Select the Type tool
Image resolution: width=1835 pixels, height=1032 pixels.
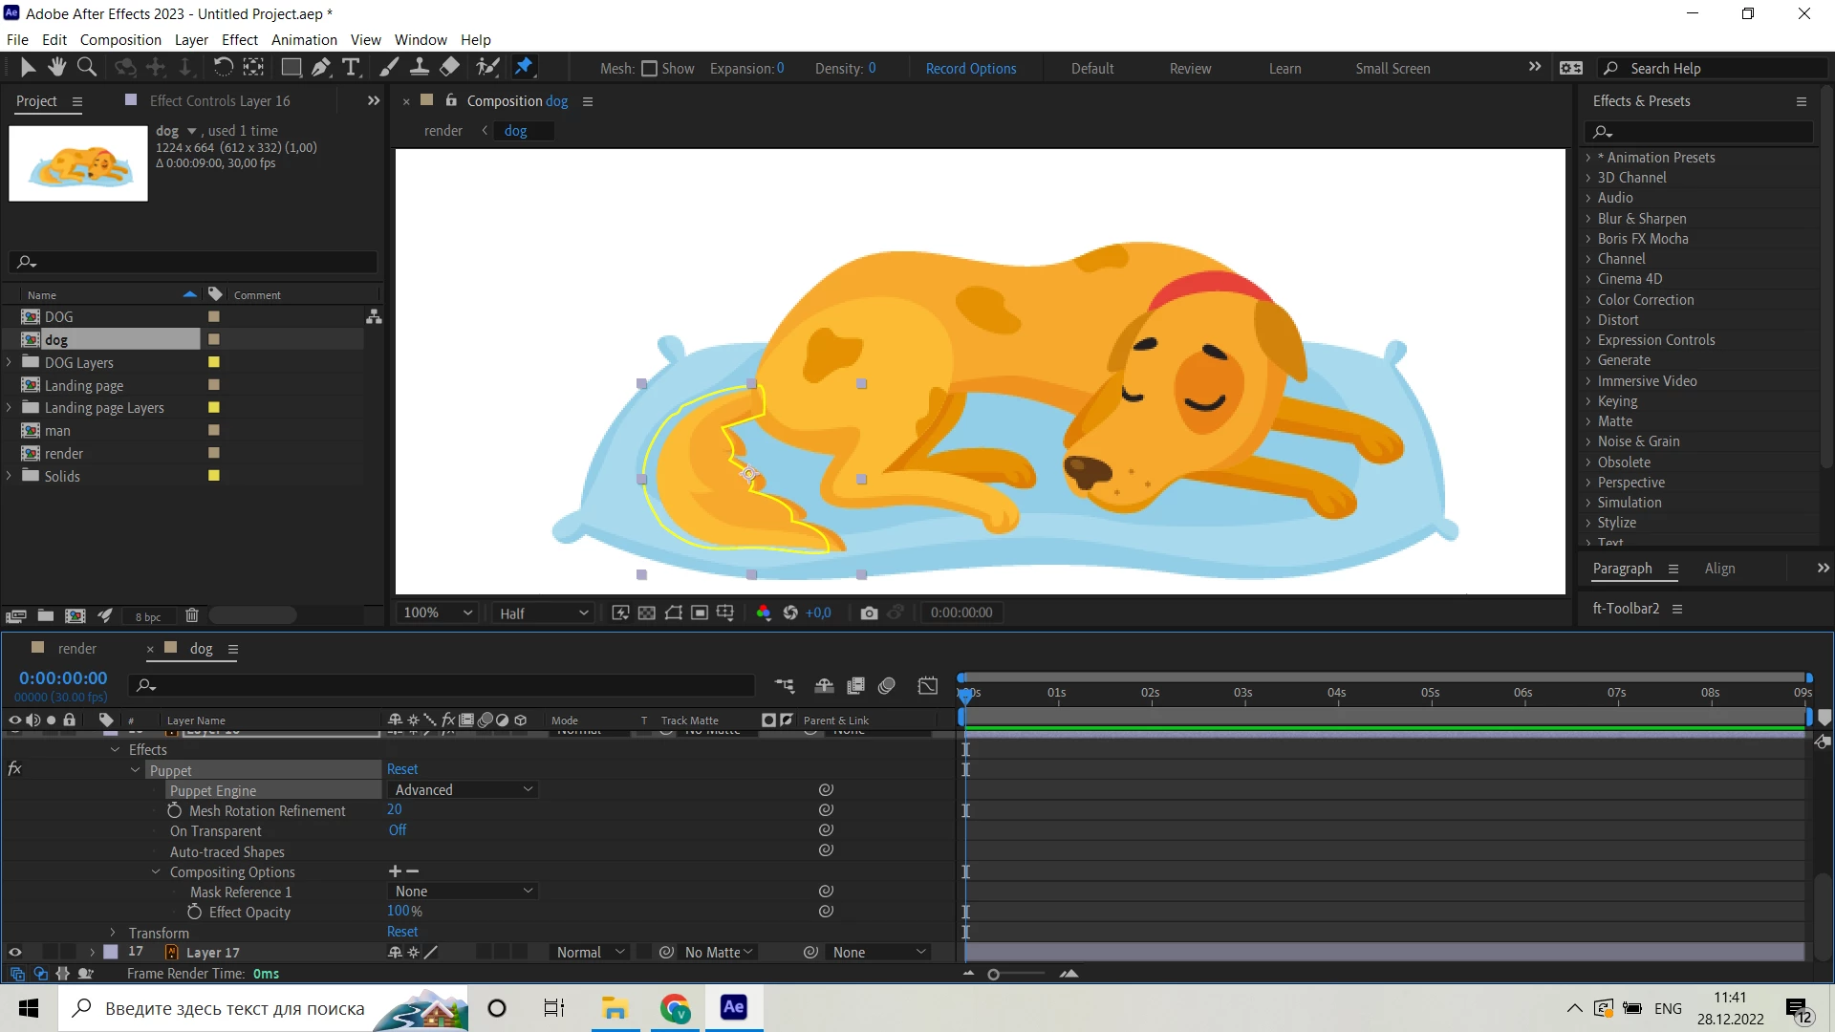[x=351, y=67]
